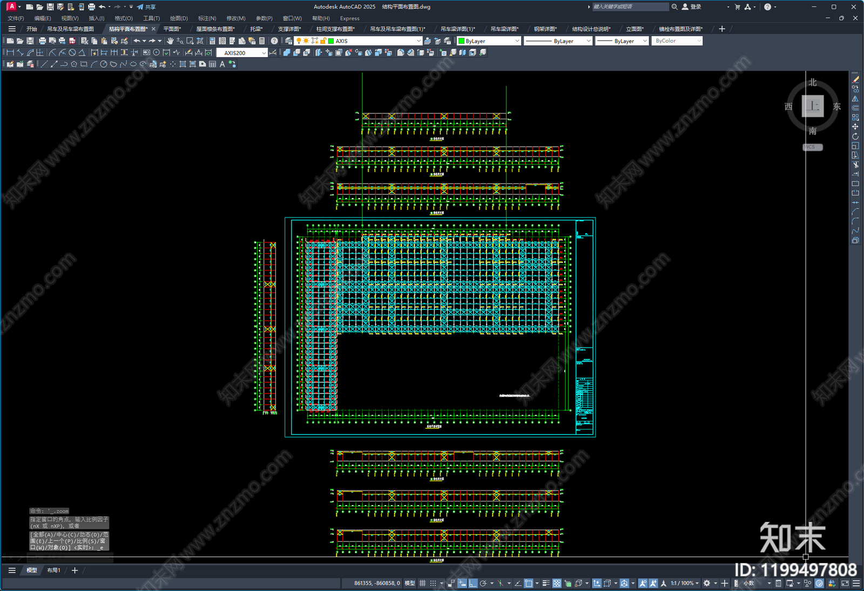
Task: Select the Linear dimension tool
Action: pos(10,53)
